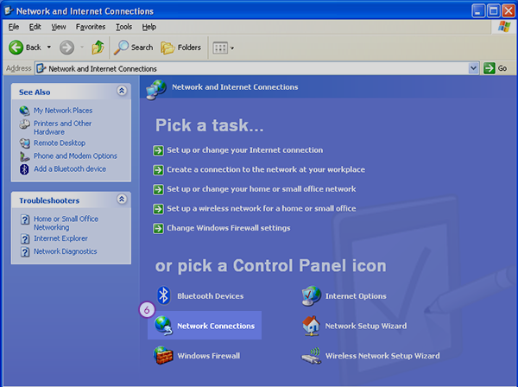Collapse the See Also panel

pyautogui.click(x=122, y=91)
